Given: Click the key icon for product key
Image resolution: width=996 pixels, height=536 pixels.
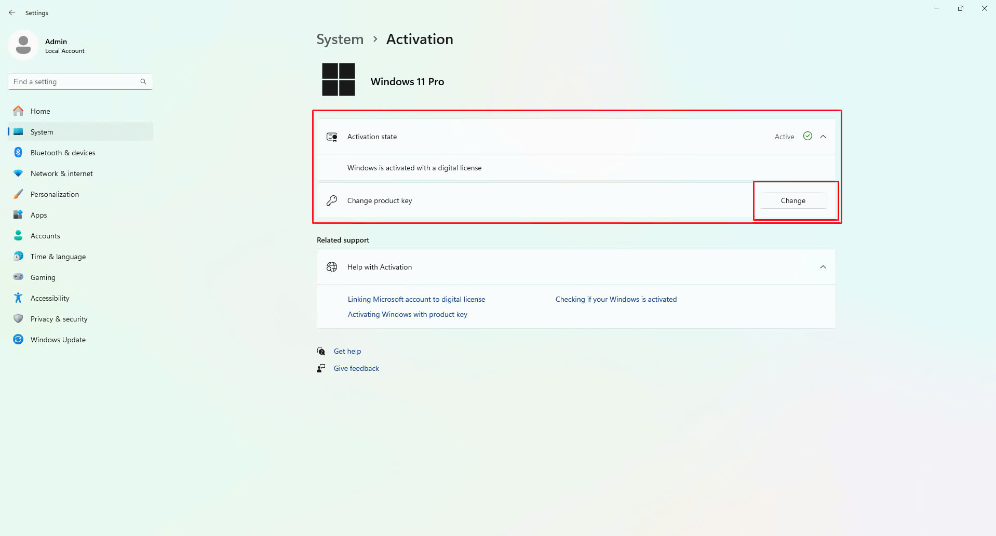Looking at the screenshot, I should (332, 200).
